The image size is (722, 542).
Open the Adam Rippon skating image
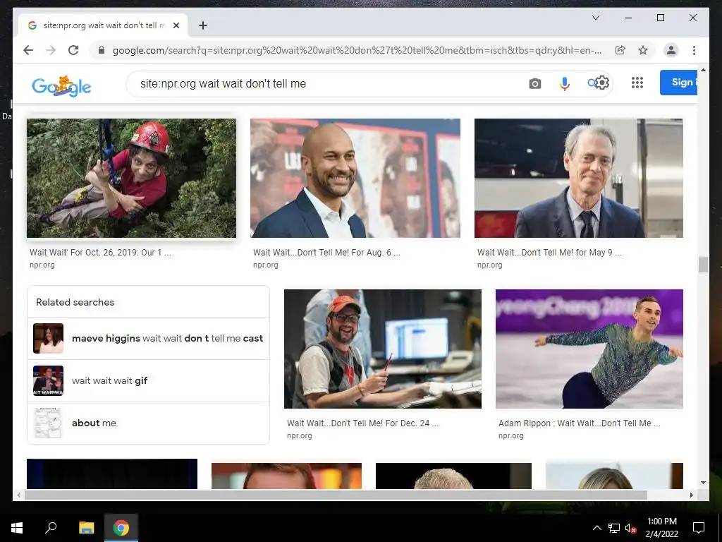589,349
